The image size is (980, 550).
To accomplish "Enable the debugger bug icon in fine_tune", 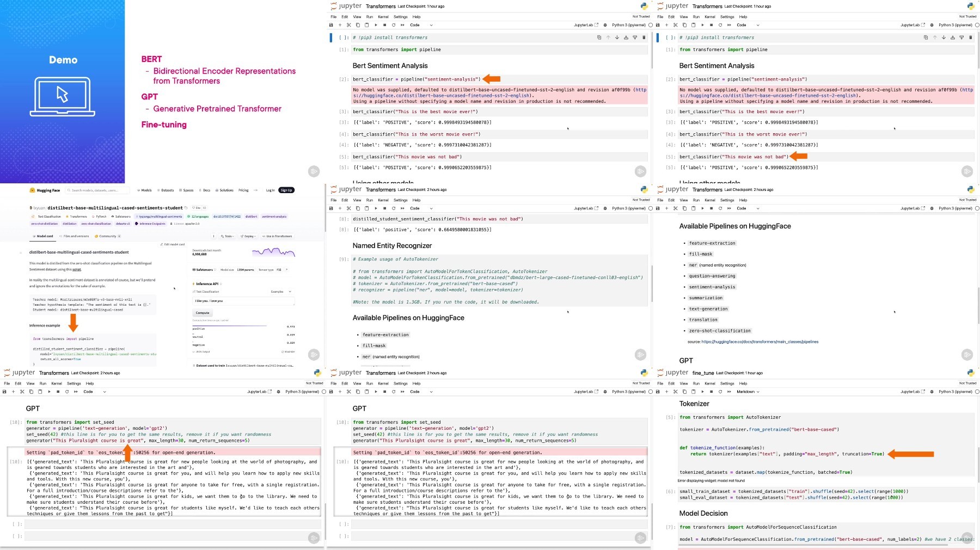I will (932, 392).
